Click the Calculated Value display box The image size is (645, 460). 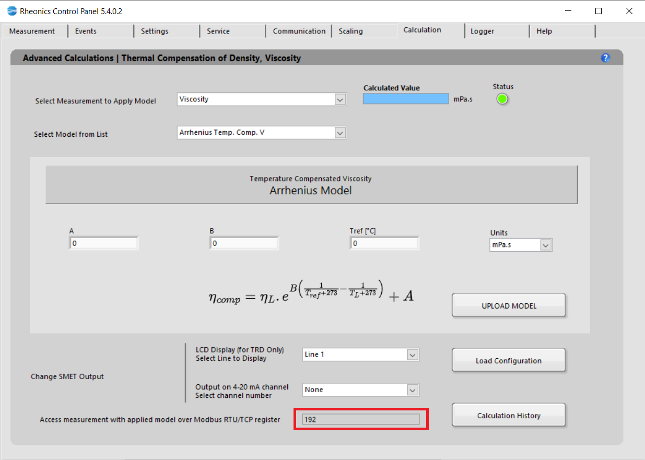pyautogui.click(x=406, y=99)
